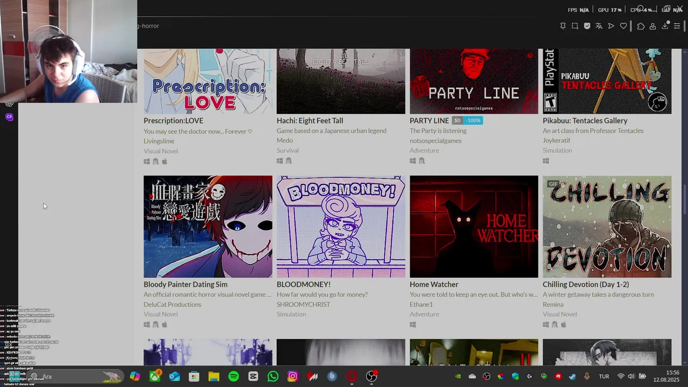The image size is (688, 387).
Task: Click the Pikabuu Tentacles Gallery cover thumbnail
Action: click(x=607, y=81)
